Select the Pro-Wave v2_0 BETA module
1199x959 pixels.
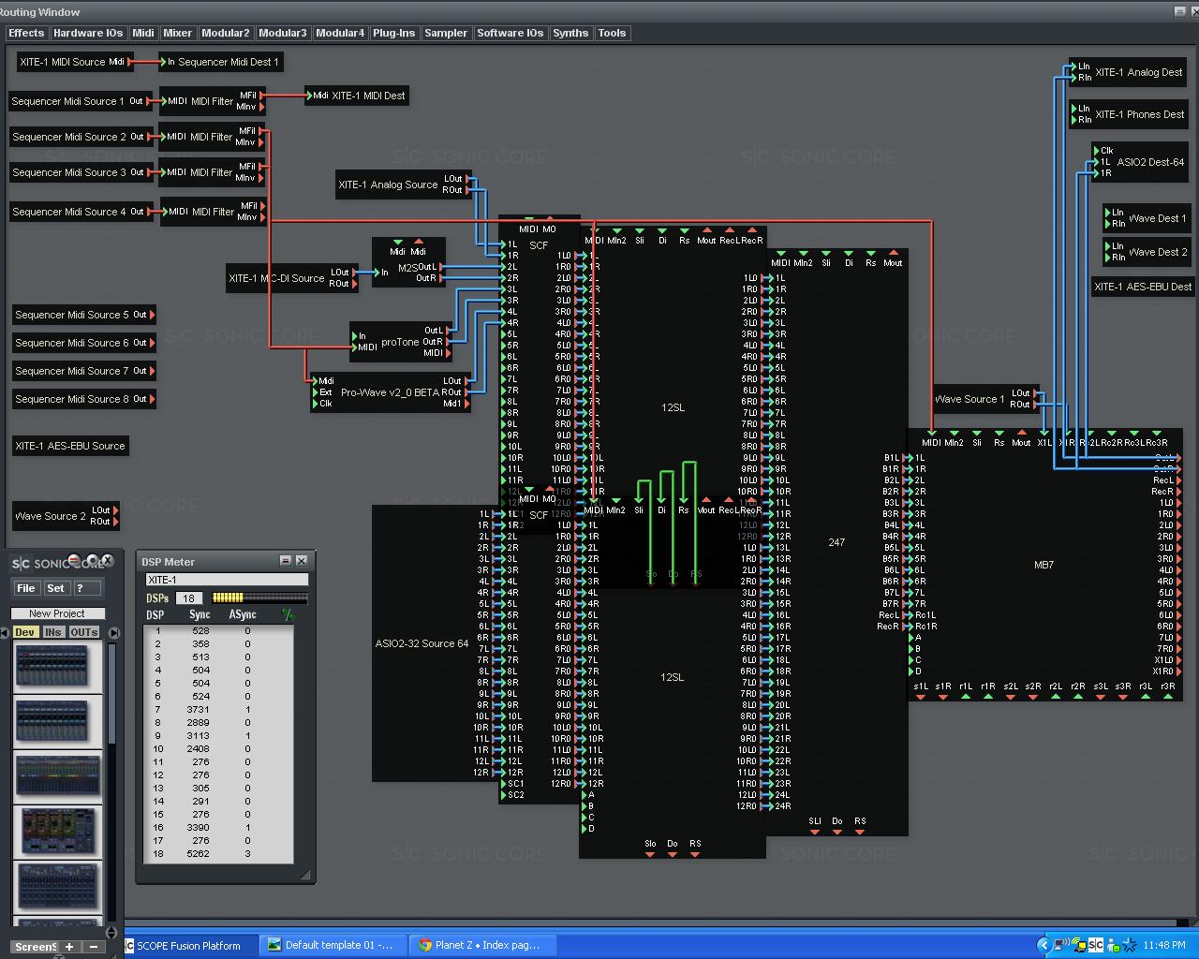tap(390, 392)
